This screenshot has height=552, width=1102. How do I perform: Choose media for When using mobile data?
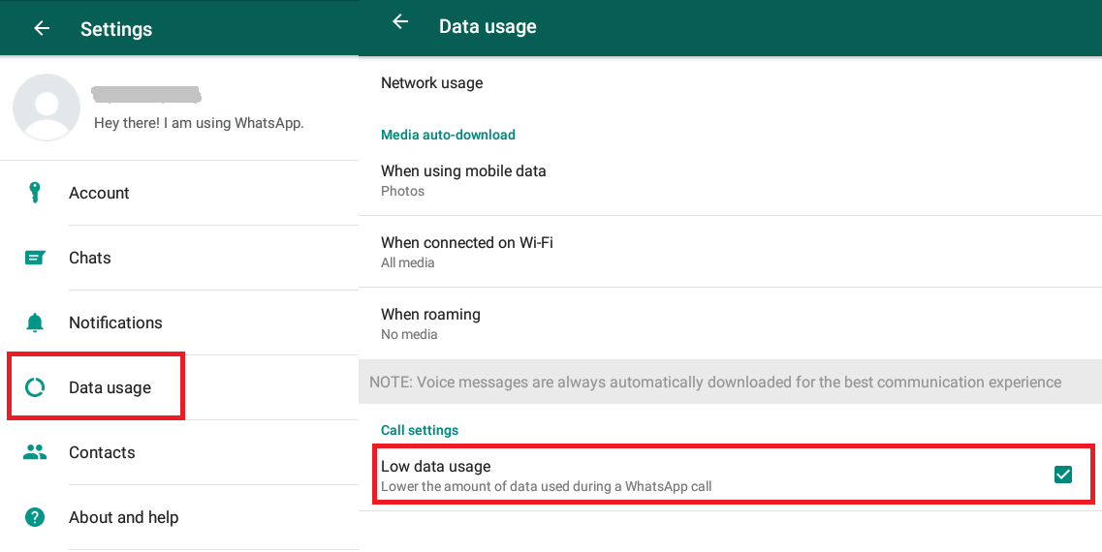730,180
